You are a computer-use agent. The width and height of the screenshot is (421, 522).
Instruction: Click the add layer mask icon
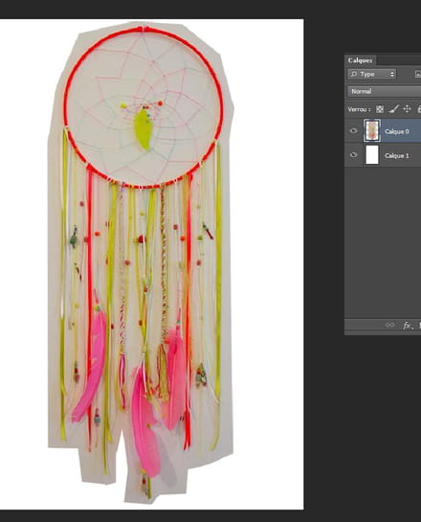pos(420,326)
